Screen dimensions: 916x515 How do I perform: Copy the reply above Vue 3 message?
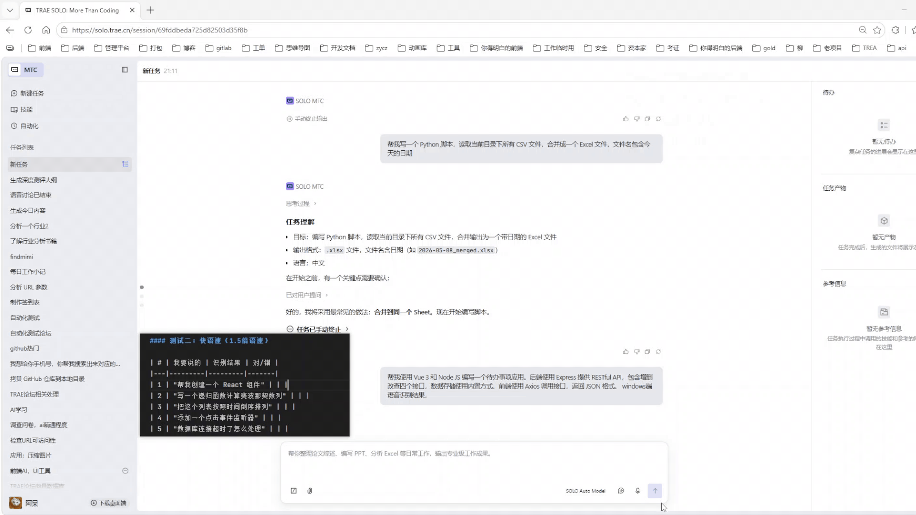point(647,351)
